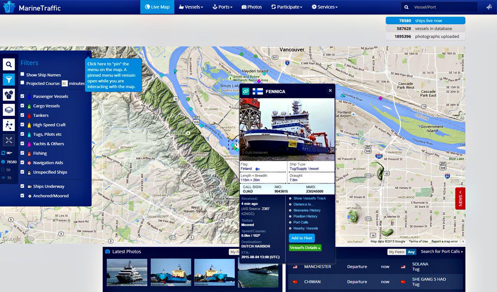497x292 pixels.
Task: Click the yellow High Speed Craft icon
Action: (29, 125)
